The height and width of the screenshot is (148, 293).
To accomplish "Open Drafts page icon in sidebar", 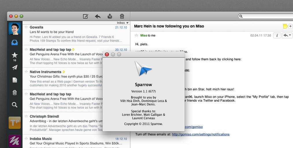I will coord(14,80).
